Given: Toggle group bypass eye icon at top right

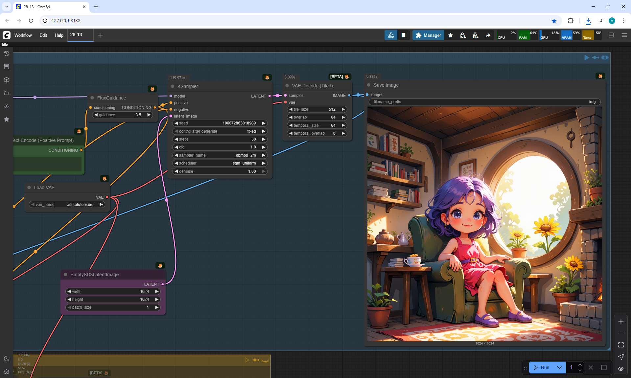Looking at the screenshot, I should click(605, 57).
